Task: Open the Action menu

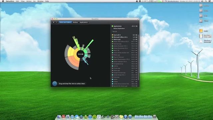Action: click(x=29, y=1)
